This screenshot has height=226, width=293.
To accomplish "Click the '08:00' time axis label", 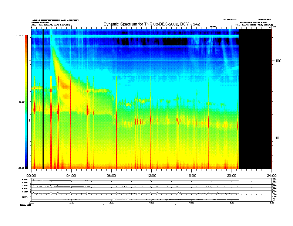I will click(x=111, y=176).
